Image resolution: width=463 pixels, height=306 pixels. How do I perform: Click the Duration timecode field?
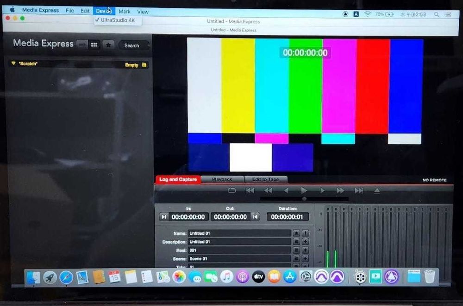(288, 217)
